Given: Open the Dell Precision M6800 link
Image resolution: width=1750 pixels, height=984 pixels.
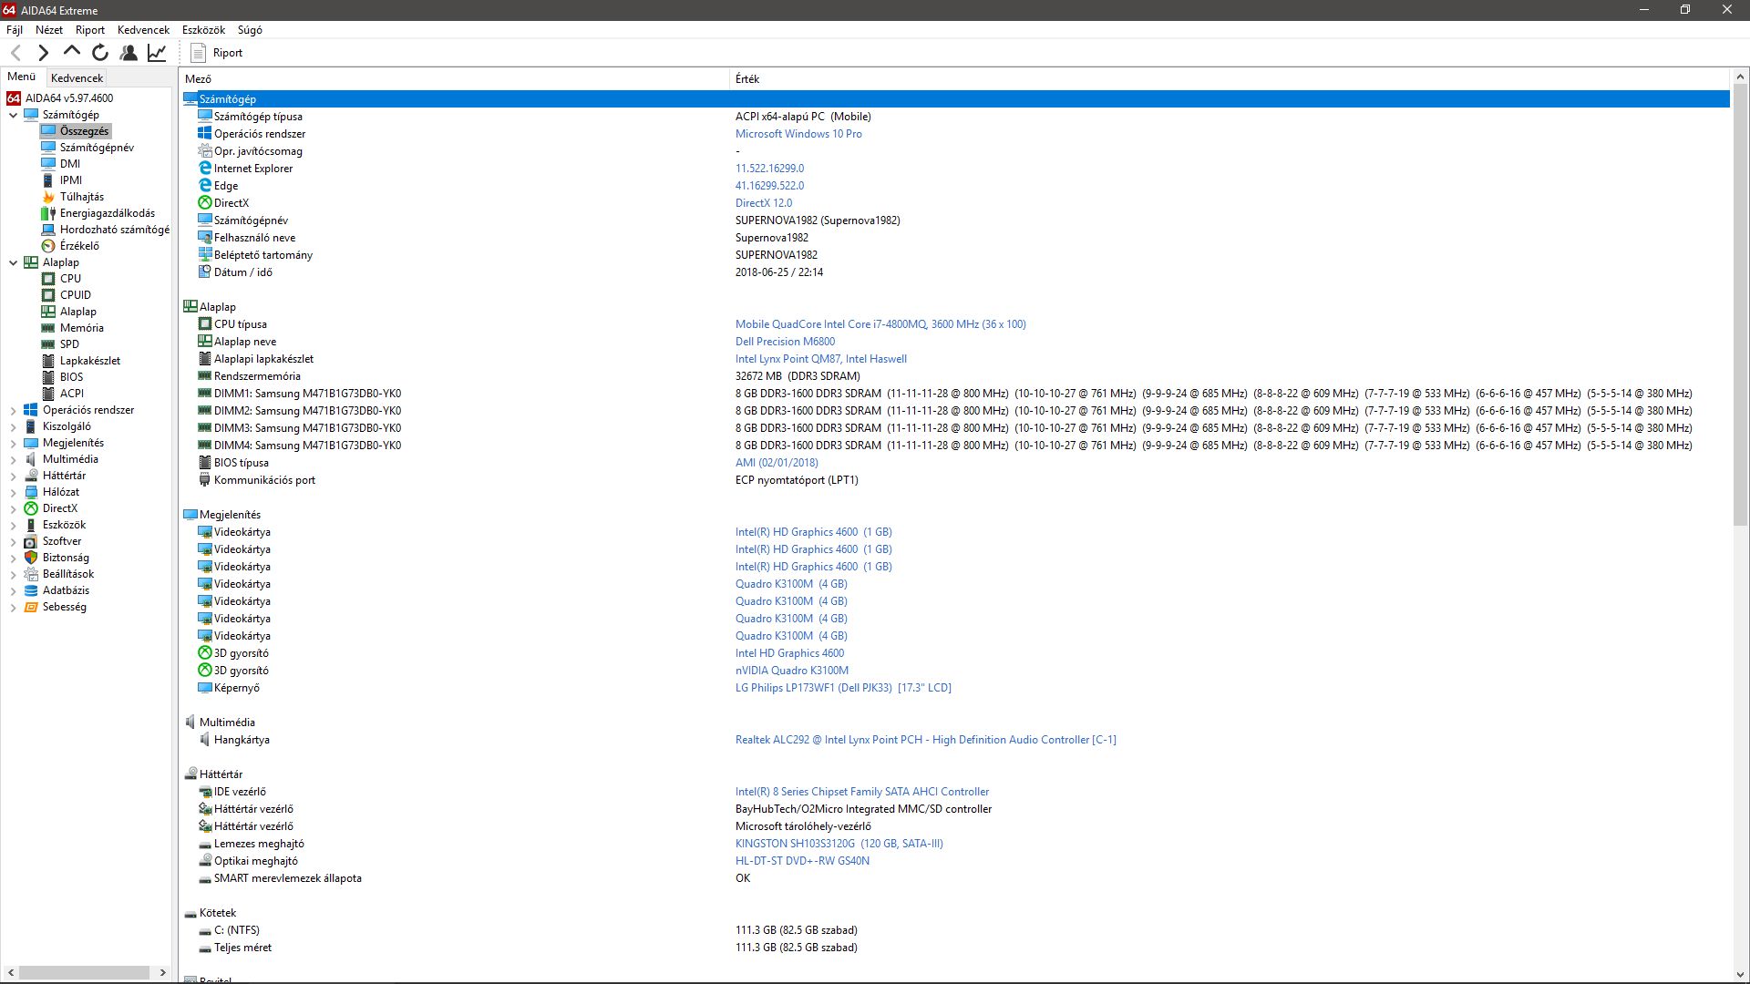Looking at the screenshot, I should click(x=785, y=342).
